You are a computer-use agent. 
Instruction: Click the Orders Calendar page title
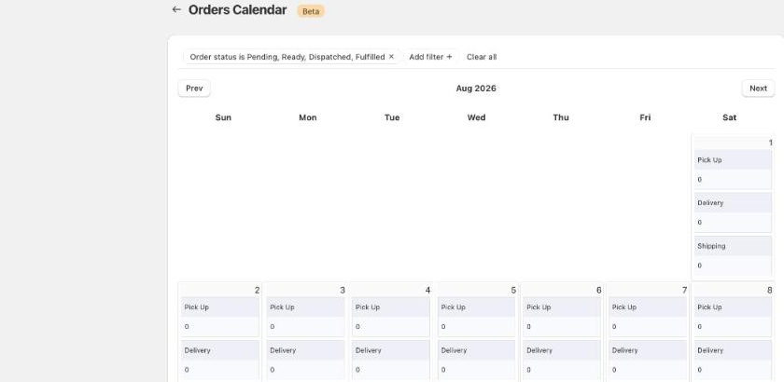pos(237,10)
